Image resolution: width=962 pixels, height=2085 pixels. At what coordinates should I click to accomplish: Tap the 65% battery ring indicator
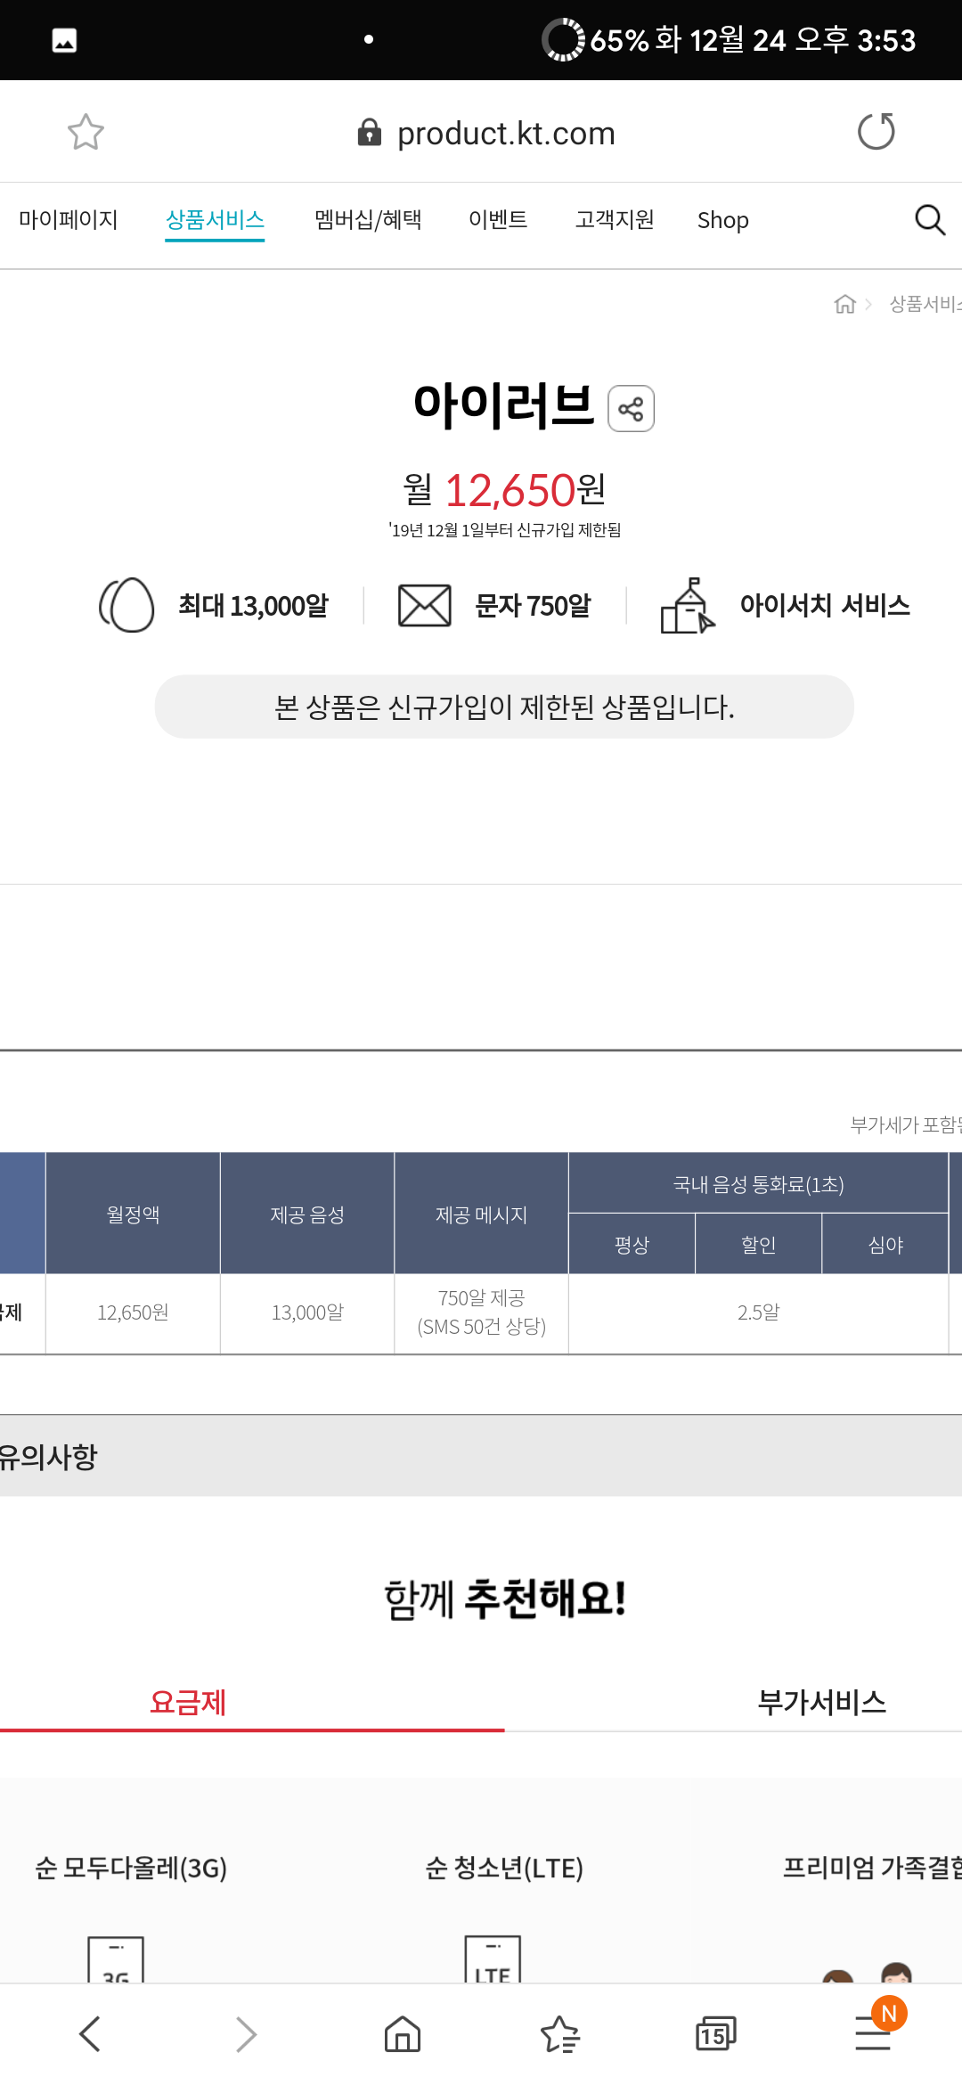click(x=562, y=40)
